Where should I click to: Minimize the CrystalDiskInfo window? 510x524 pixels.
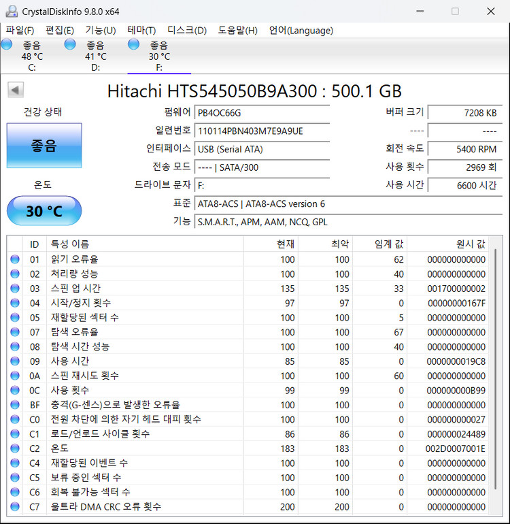(x=420, y=12)
